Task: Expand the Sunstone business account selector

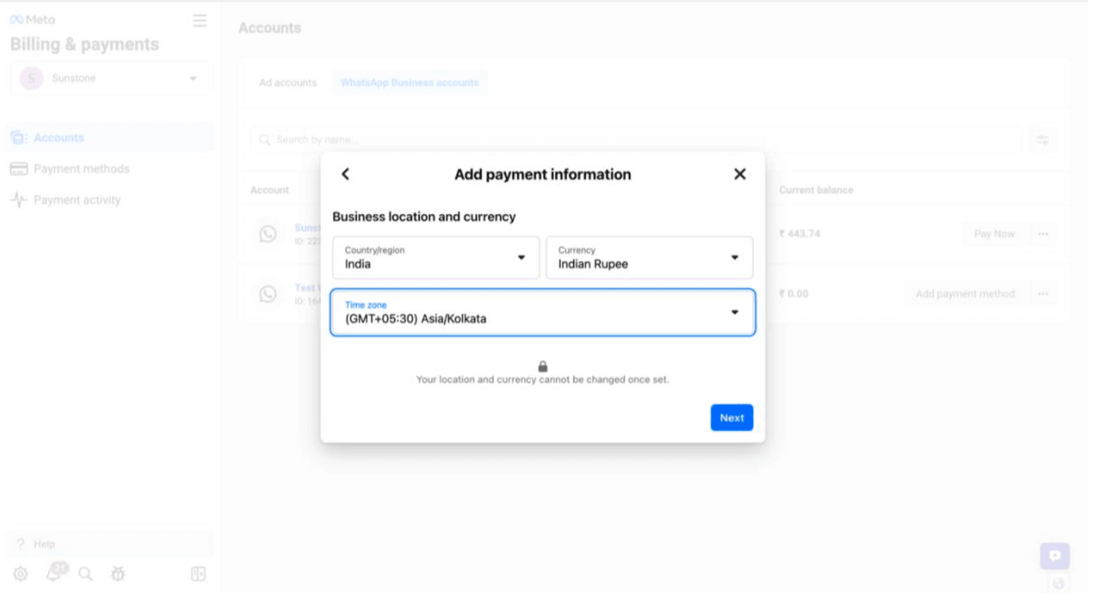Action: click(109, 78)
